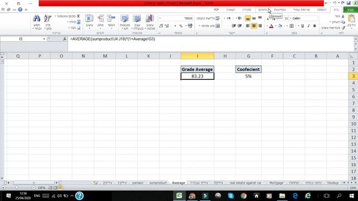Image resolution: width=358 pixels, height=201 pixels.
Task: Open the green File tab
Action: (x=350, y=9)
